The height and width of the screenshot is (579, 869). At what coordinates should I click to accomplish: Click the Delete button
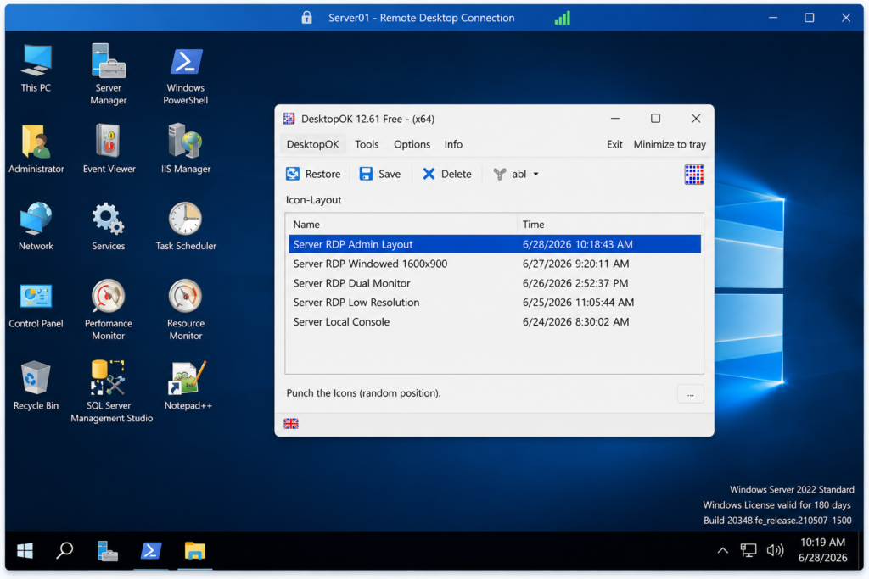(446, 174)
